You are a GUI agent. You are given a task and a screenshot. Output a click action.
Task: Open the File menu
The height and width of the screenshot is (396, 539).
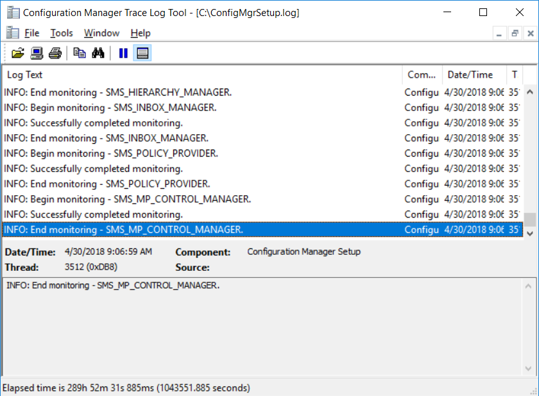(x=32, y=33)
